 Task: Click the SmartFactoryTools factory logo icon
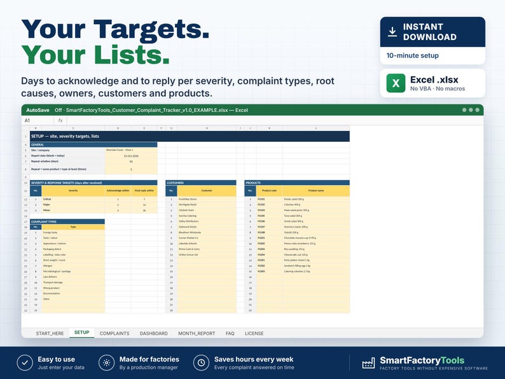pos(368,363)
